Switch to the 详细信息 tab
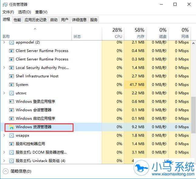This screenshot has height=179, width=196. [79, 20]
